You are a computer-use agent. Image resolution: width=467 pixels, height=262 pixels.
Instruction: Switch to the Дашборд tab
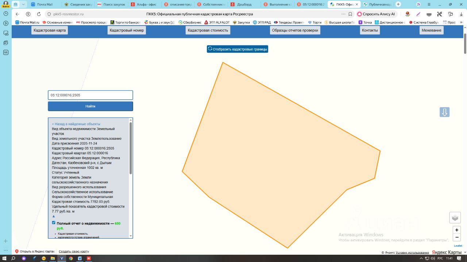244,4
